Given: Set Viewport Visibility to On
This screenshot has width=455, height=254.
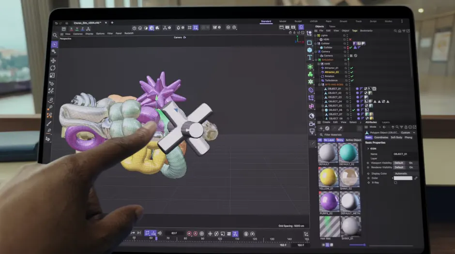Looking at the screenshot, I should click(x=411, y=163).
